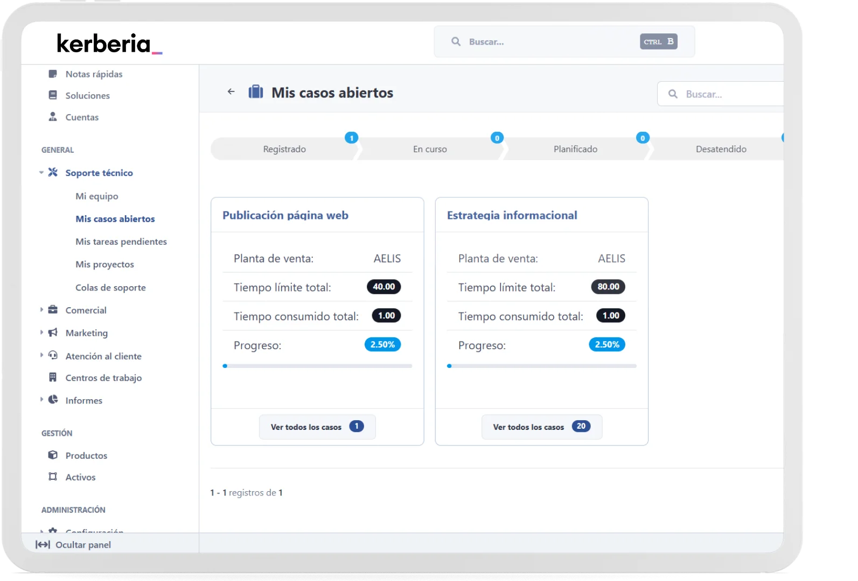Screen dimensions: 858x581
Task: Click the Marketing megaphone icon
Action: pos(53,332)
